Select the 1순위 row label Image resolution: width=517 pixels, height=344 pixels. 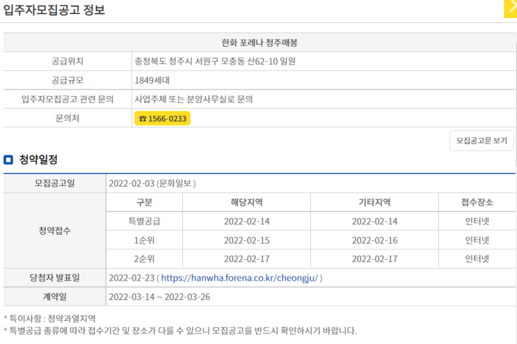point(145,240)
